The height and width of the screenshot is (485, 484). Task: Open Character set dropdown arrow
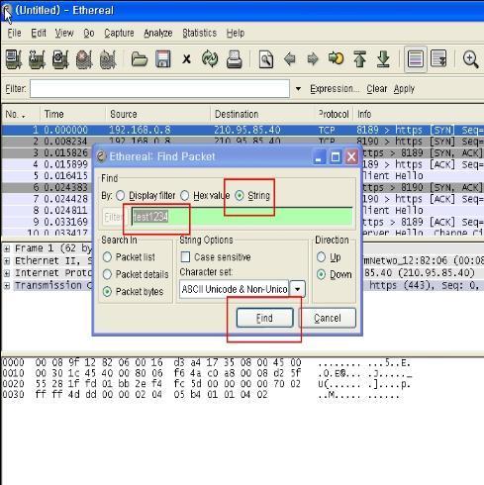coord(298,289)
